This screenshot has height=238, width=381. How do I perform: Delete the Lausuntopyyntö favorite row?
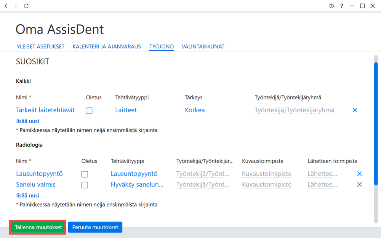point(359,174)
